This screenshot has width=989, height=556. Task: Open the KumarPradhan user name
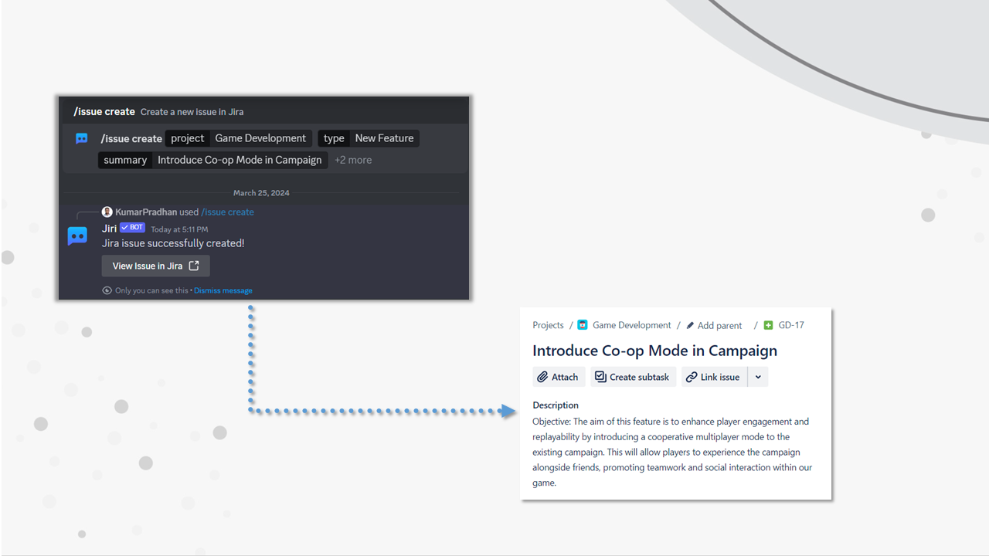(146, 212)
